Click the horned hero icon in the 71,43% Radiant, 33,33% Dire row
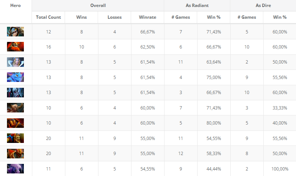 click(15, 108)
